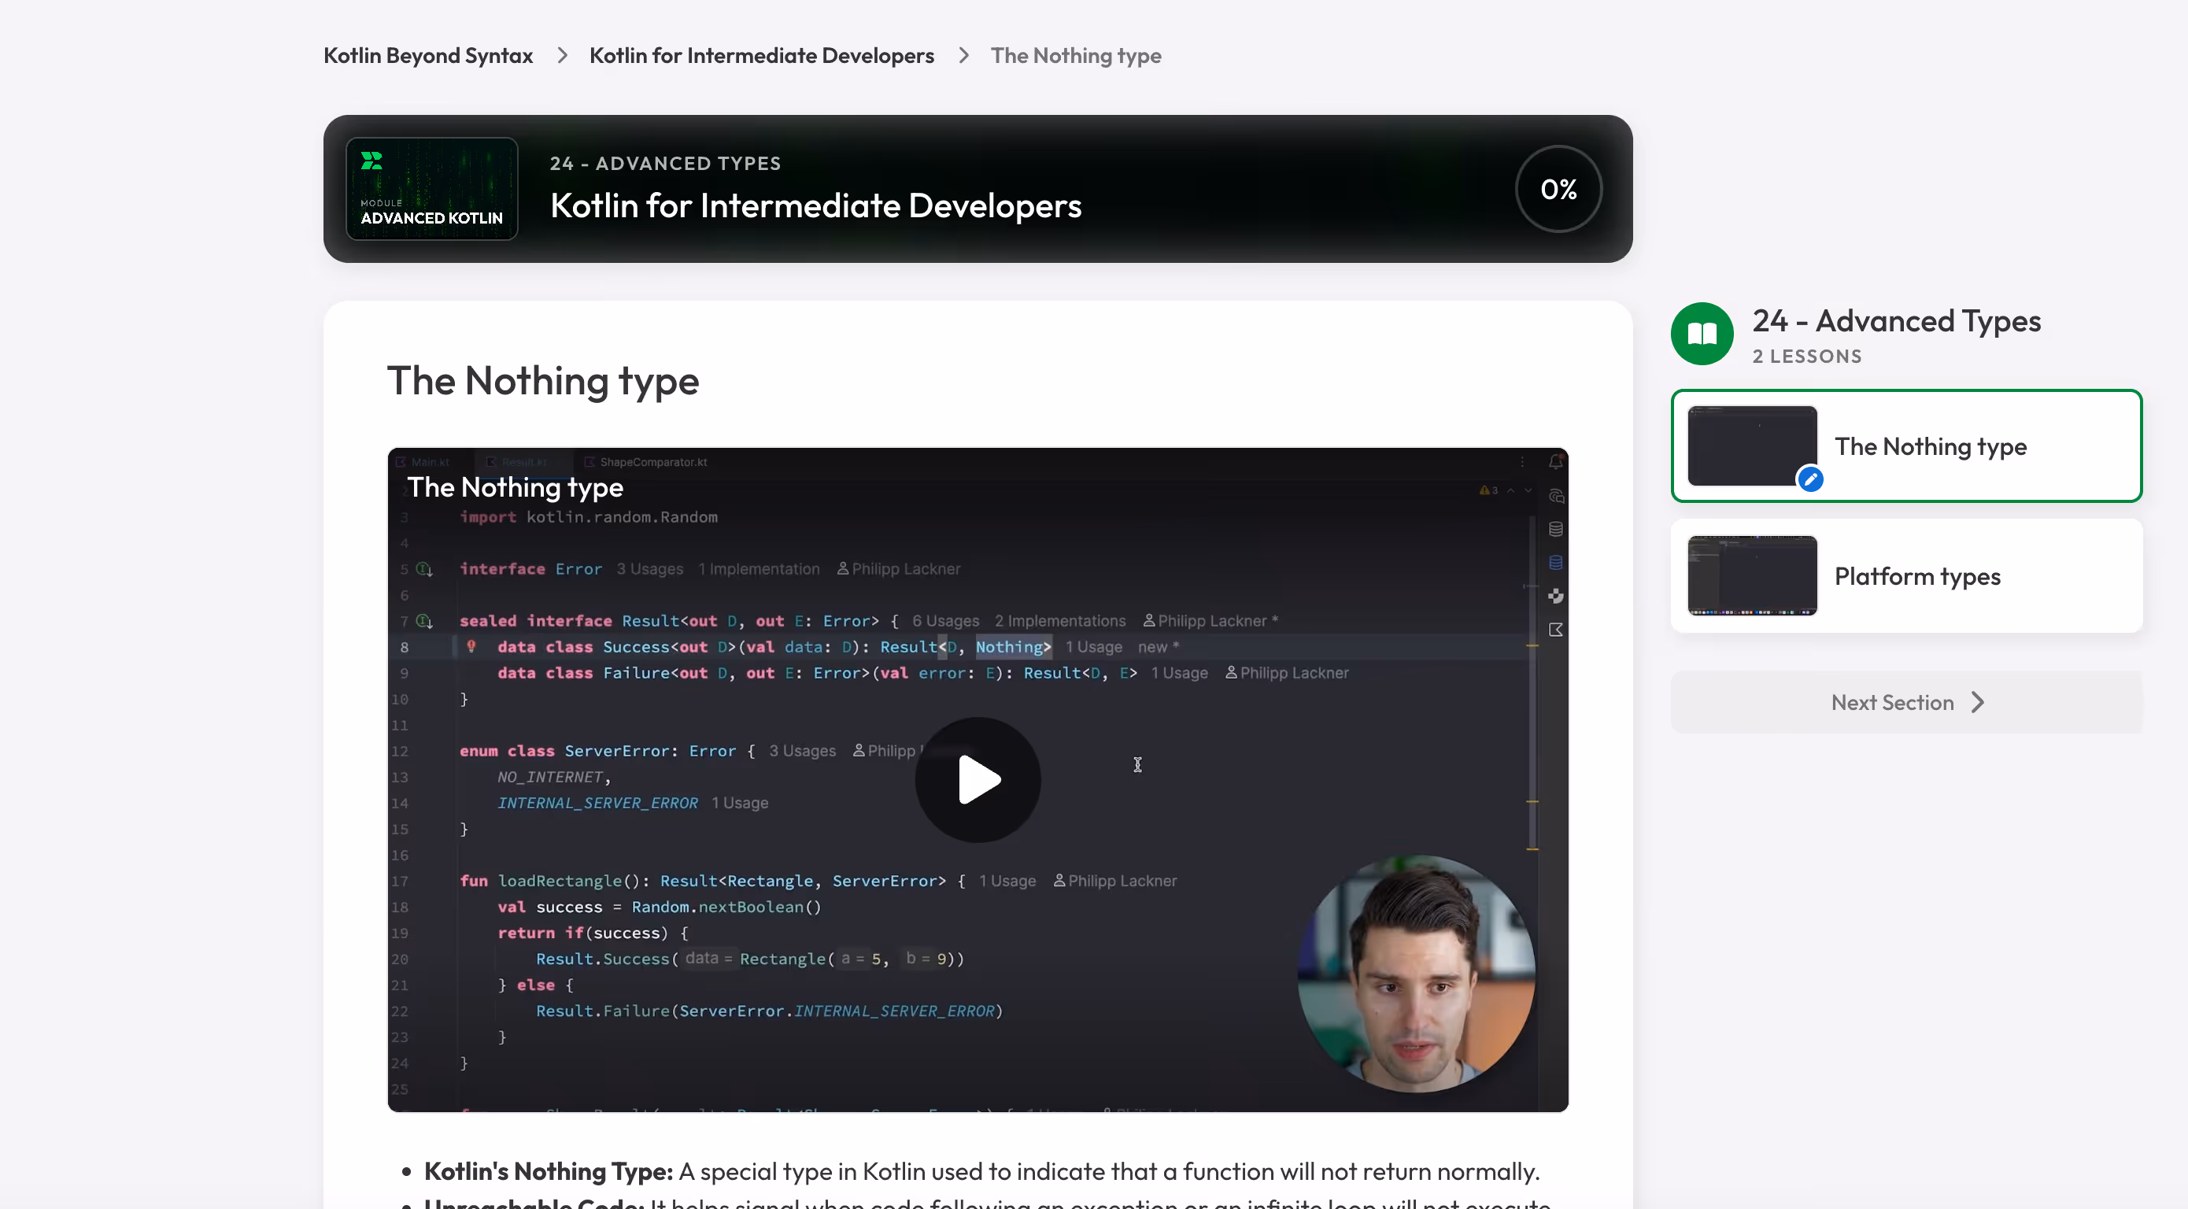The image size is (2188, 1209).
Task: Click the ShapeComparator.kt tab in video
Action: [x=652, y=462]
